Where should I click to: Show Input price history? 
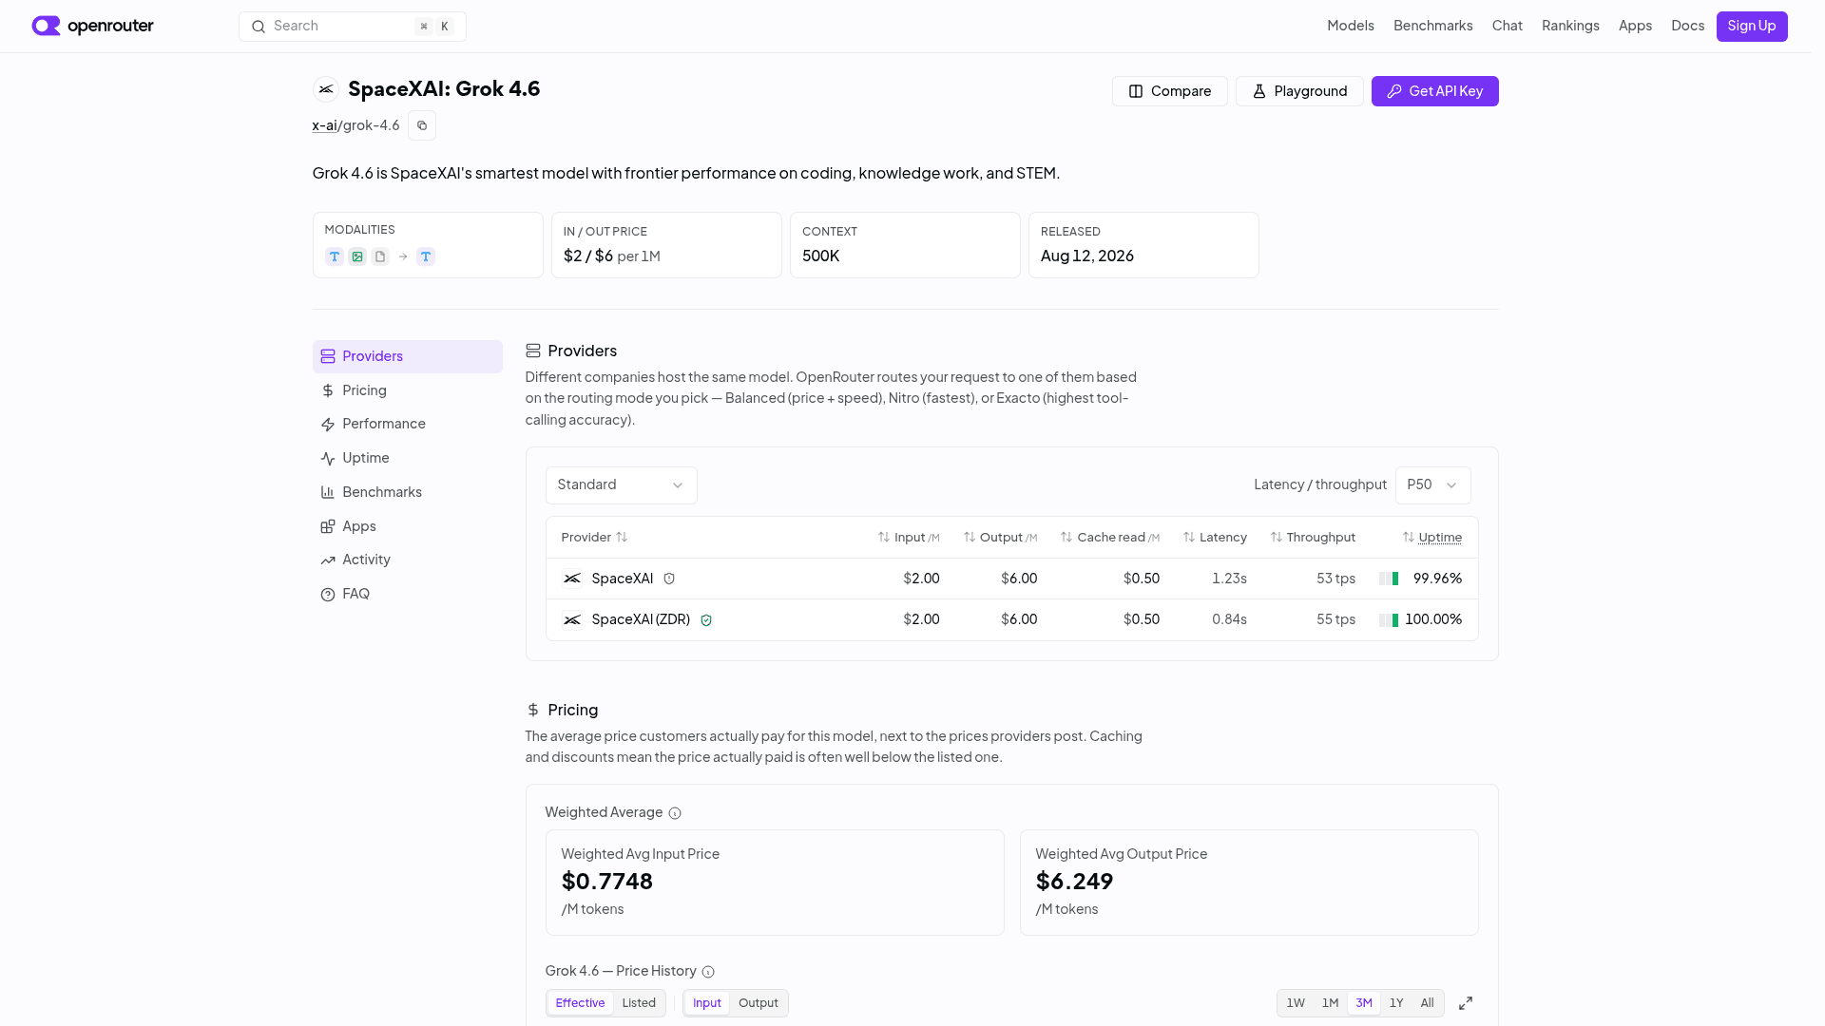tap(707, 1003)
